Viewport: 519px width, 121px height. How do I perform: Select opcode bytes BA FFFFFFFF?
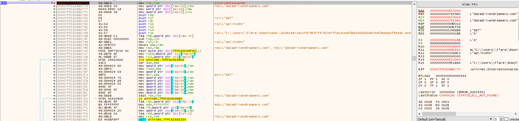pyautogui.click(x=109, y=105)
